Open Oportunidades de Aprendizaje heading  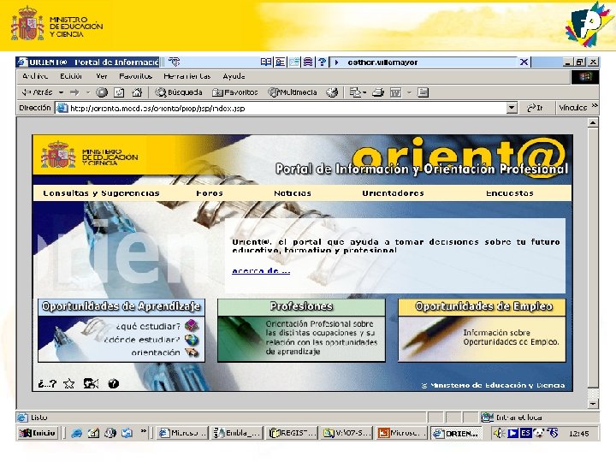coord(121,306)
